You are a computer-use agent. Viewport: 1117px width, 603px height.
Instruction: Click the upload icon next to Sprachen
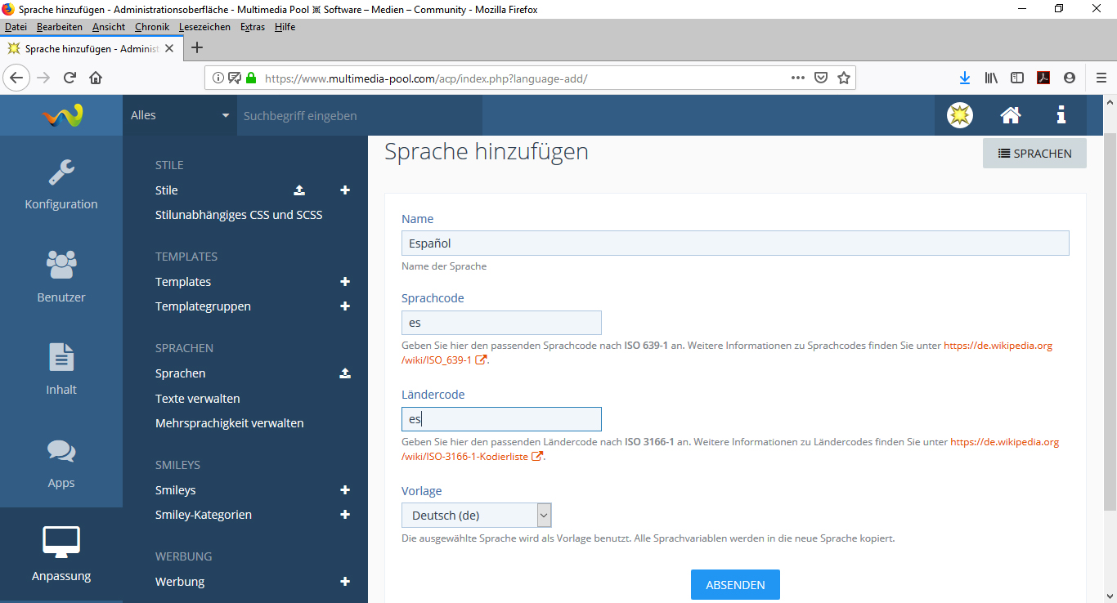(345, 373)
